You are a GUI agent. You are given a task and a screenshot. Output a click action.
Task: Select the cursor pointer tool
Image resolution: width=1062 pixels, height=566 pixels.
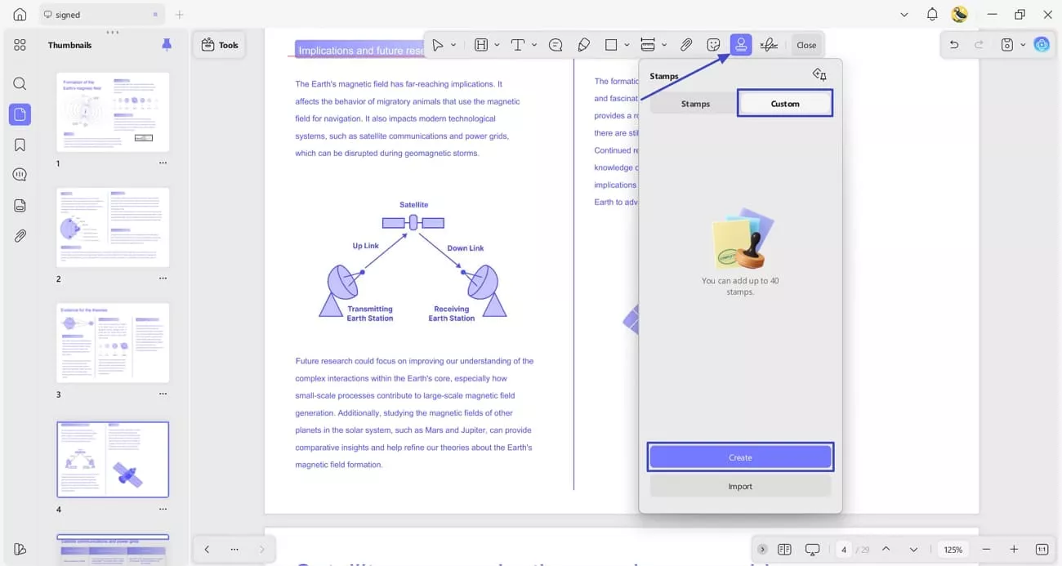pos(438,45)
